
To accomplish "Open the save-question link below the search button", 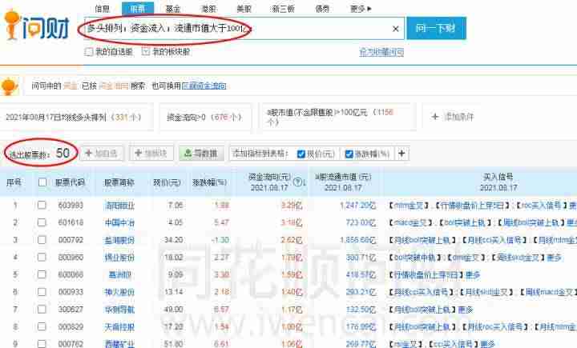I will 381,52.
